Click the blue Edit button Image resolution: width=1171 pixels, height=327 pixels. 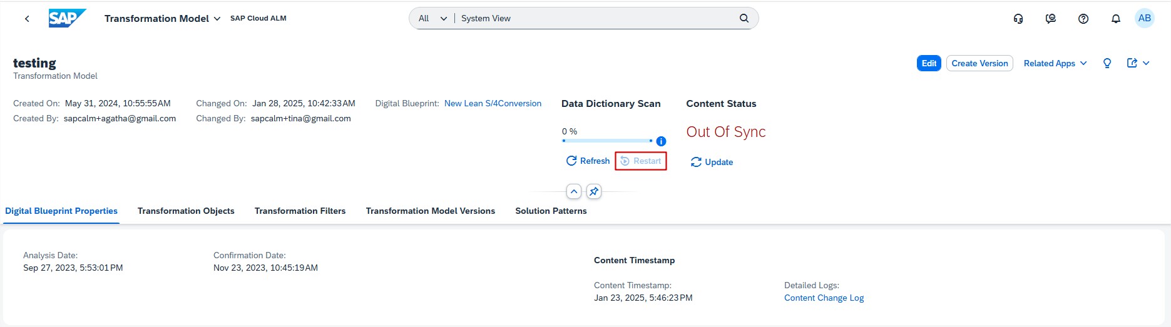tap(929, 63)
